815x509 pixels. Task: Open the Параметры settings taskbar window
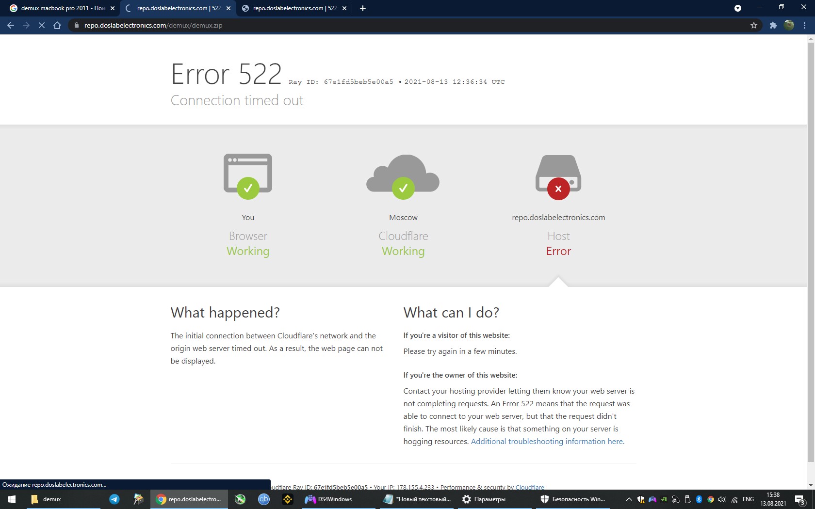494,499
